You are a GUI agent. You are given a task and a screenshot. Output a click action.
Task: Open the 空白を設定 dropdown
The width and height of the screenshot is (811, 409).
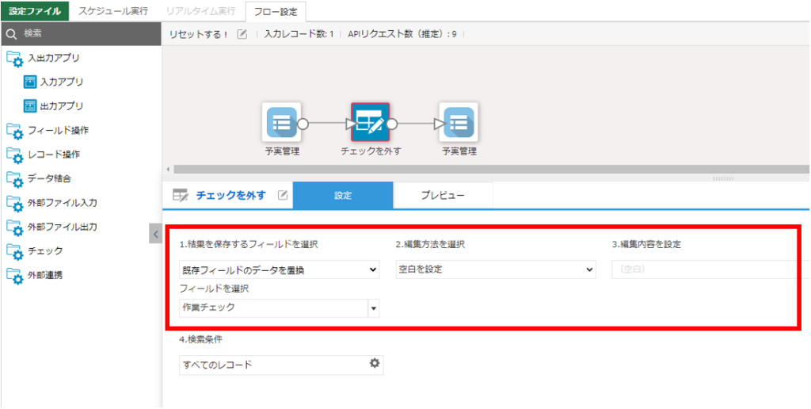click(x=496, y=269)
